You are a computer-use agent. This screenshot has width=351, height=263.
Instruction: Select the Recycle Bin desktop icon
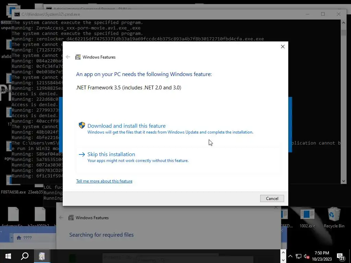pyautogui.click(x=334, y=217)
